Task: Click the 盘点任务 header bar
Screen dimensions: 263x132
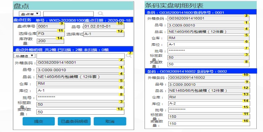Action: point(73,20)
